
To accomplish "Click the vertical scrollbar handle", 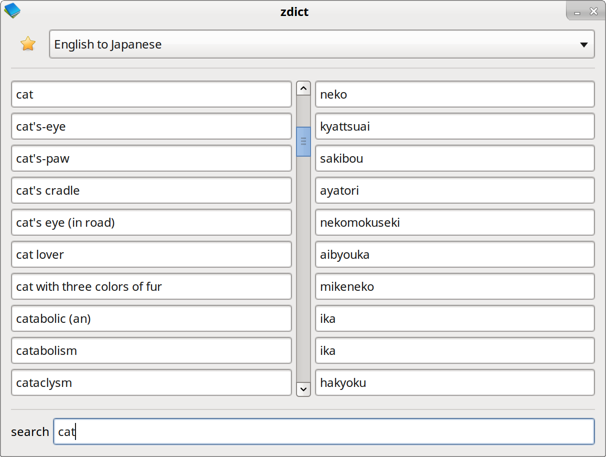I will tap(303, 142).
